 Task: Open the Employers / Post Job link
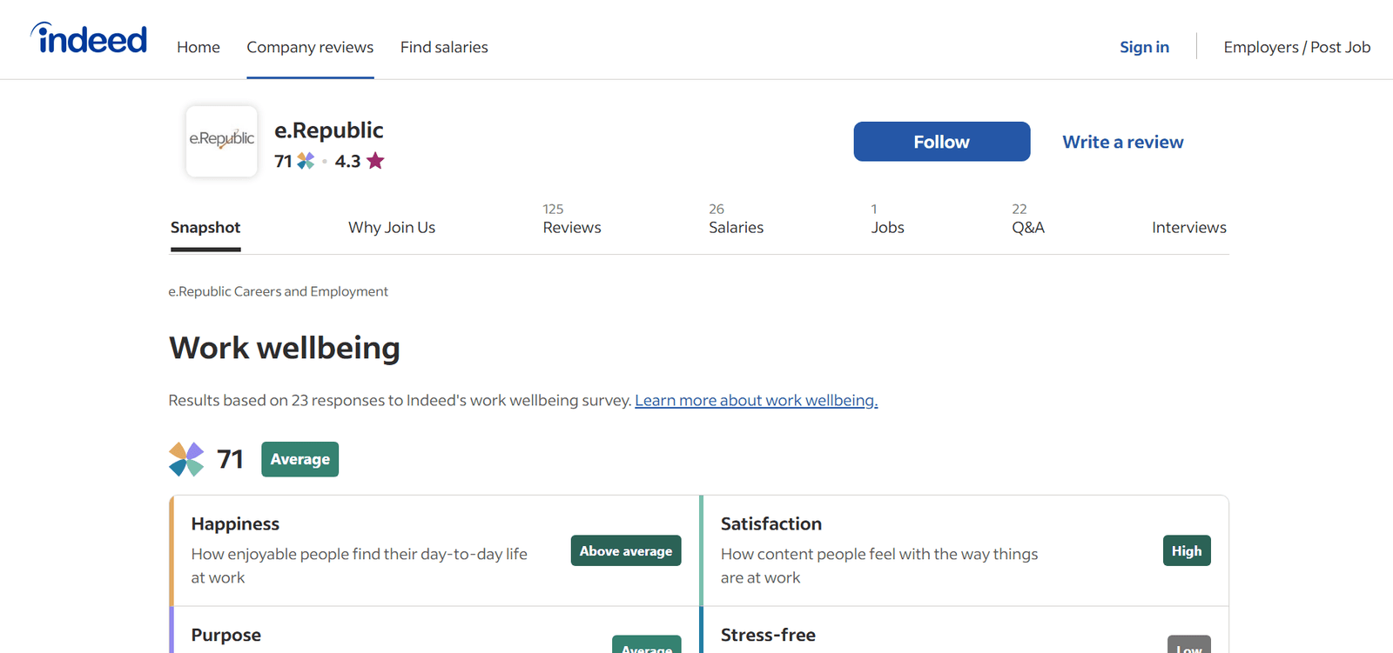point(1297,47)
